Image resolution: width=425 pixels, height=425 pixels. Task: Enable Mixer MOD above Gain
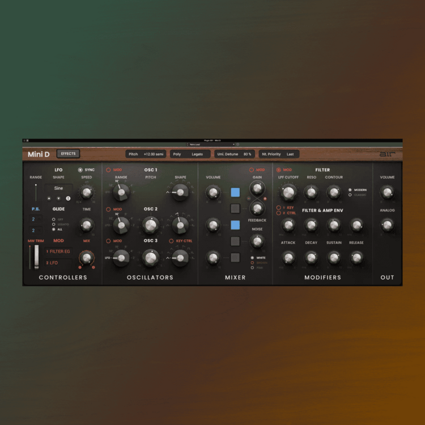[x=252, y=170]
